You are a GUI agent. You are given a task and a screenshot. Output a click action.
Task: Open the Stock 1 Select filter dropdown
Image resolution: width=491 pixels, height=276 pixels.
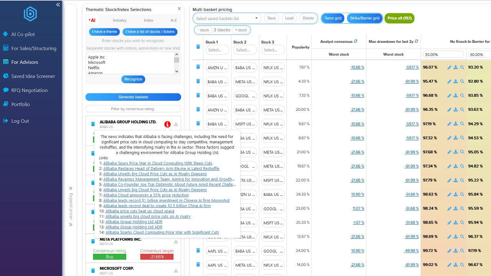pyautogui.click(x=217, y=50)
